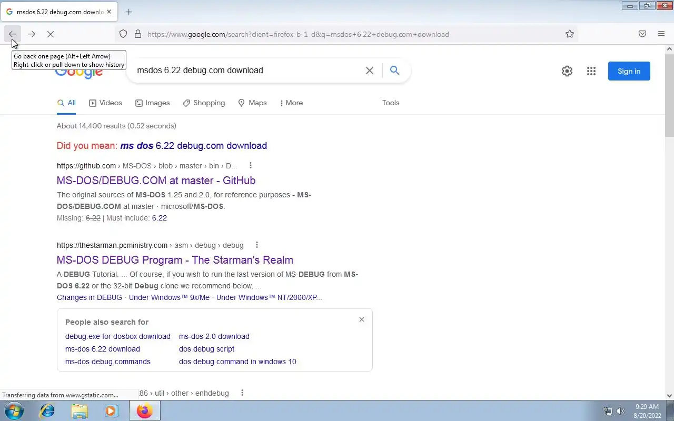
Task: Search 'dos debug script'
Action: tap(206, 349)
